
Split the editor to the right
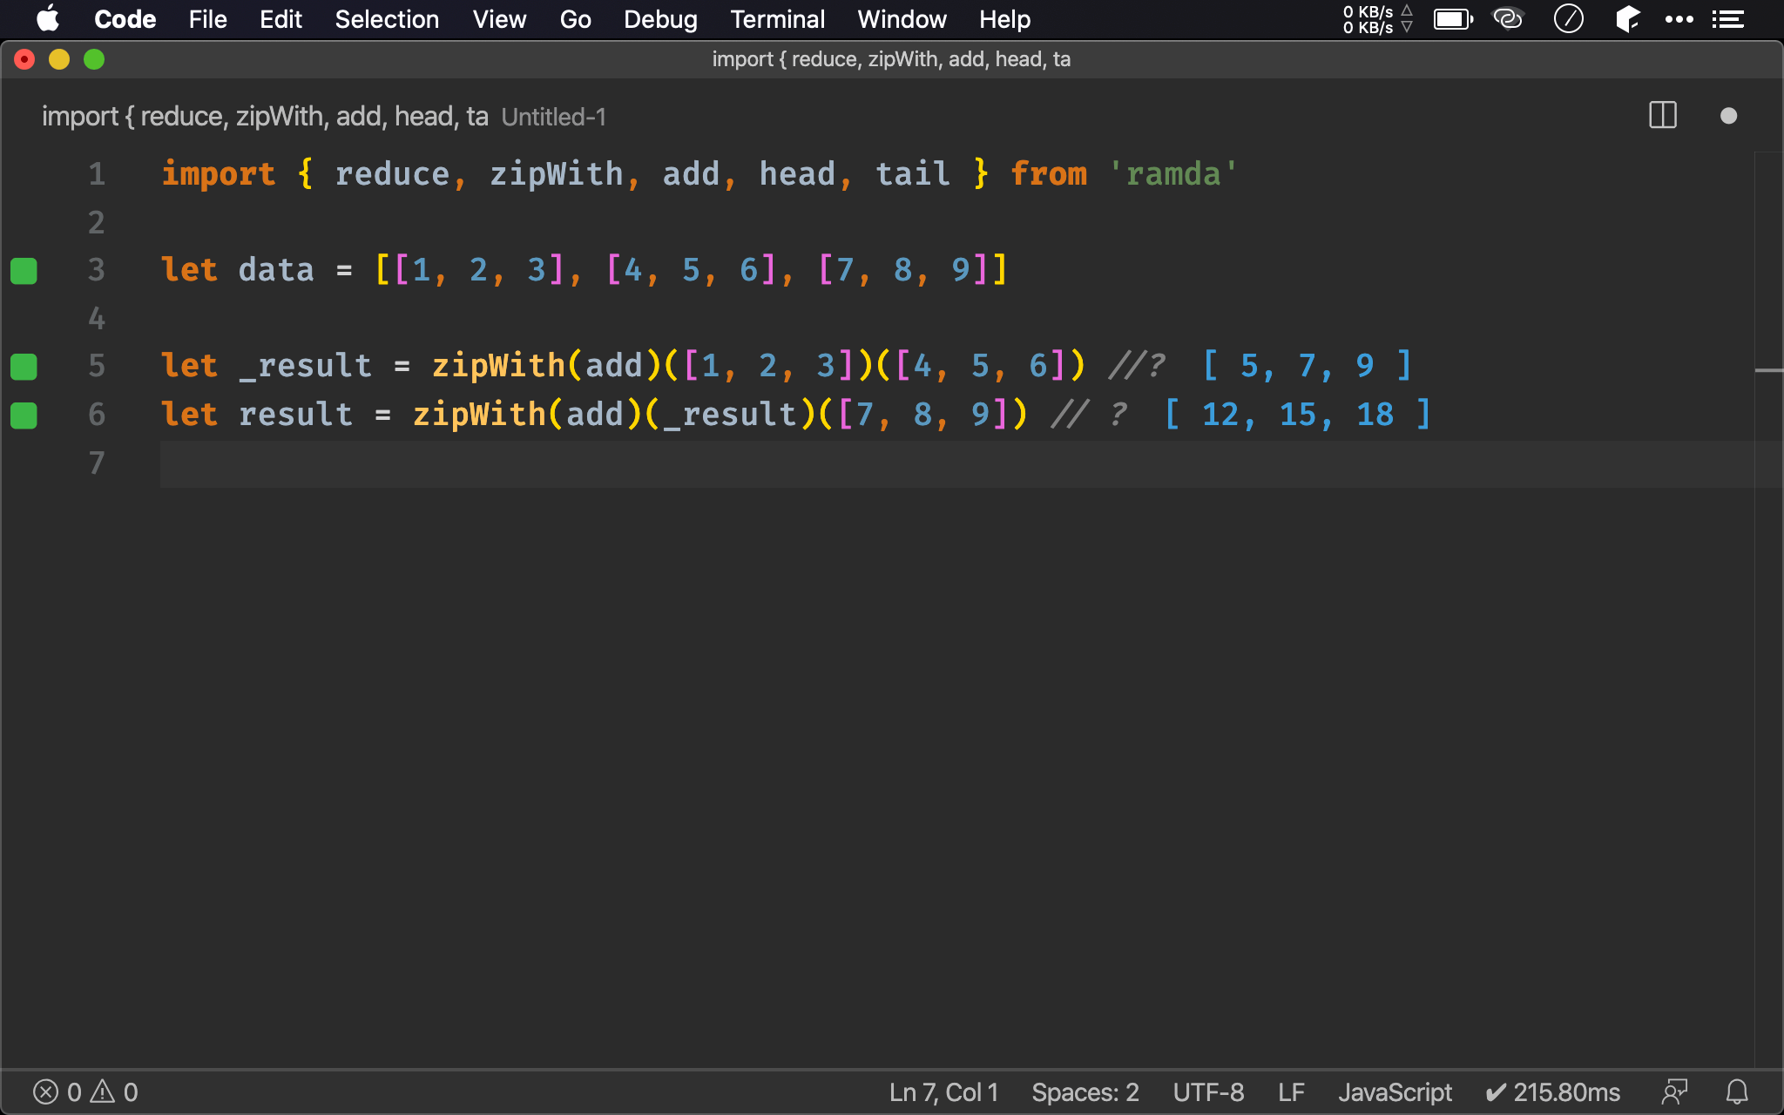(1663, 116)
